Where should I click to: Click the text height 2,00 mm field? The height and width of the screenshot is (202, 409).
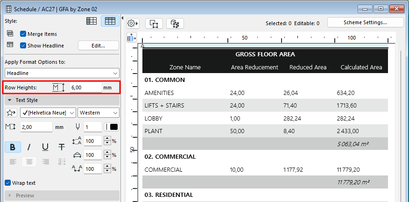(x=36, y=127)
